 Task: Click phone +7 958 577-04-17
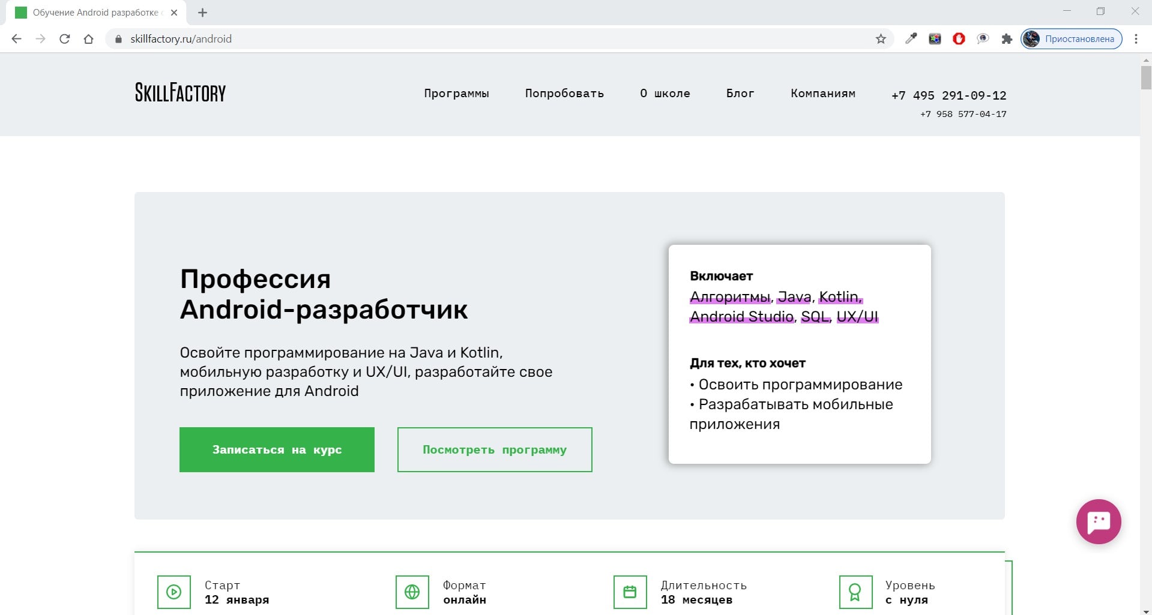pyautogui.click(x=964, y=114)
